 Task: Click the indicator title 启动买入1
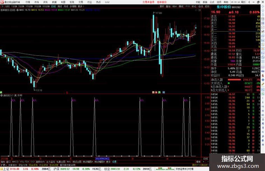pyautogui.click(x=8, y=95)
